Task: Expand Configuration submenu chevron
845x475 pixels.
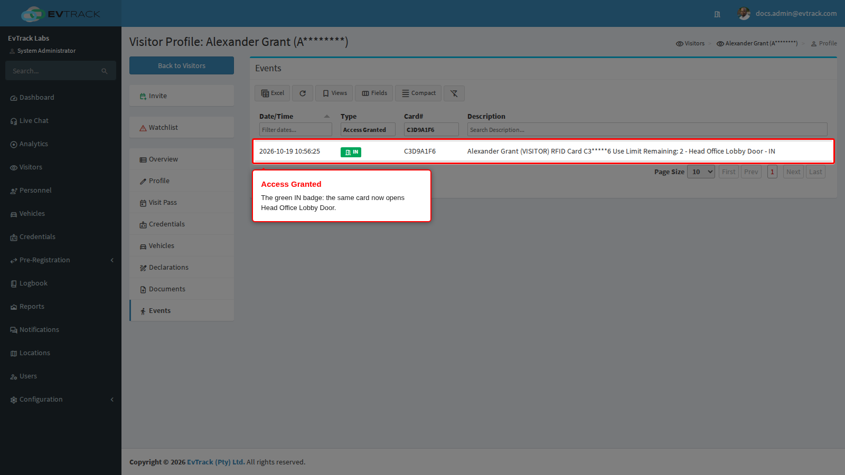Action: (x=112, y=400)
